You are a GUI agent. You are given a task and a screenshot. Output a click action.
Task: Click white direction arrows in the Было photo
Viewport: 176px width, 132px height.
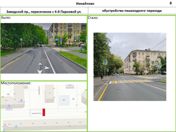[x=43, y=68]
